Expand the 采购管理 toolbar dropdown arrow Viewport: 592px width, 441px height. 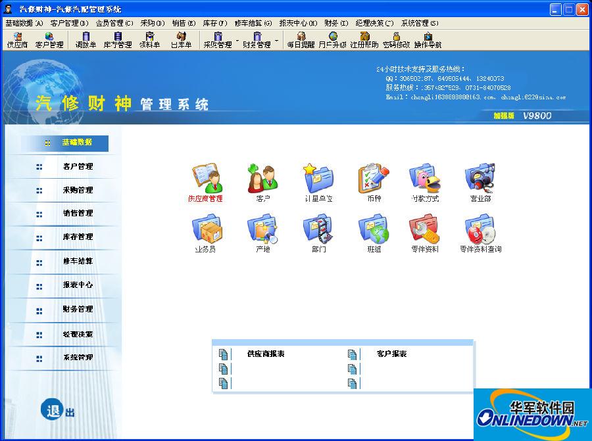pos(237,40)
